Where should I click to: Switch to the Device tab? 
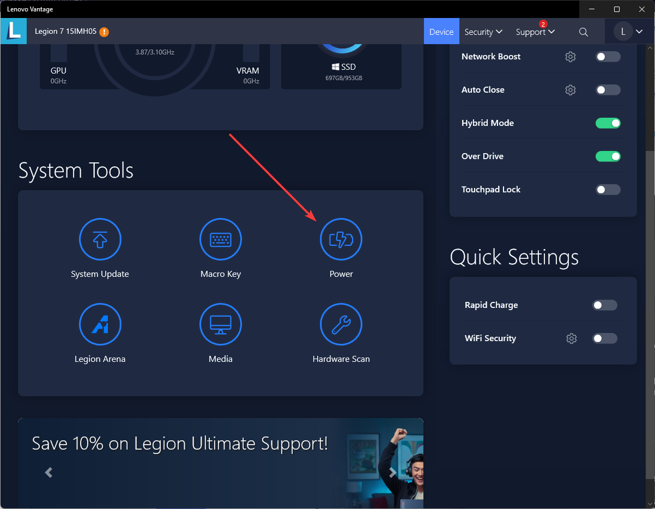pos(441,32)
